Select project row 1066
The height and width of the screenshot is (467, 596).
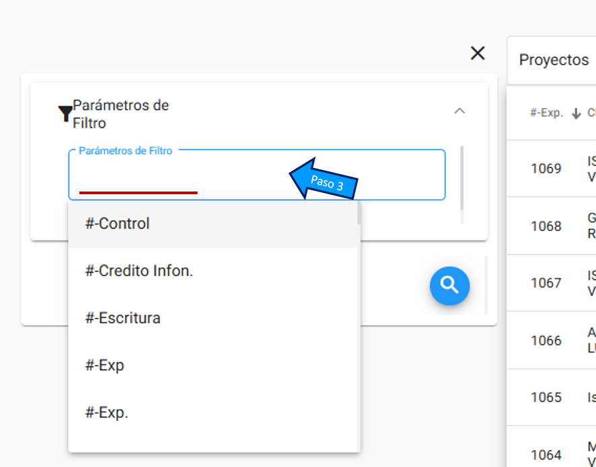[x=552, y=340]
